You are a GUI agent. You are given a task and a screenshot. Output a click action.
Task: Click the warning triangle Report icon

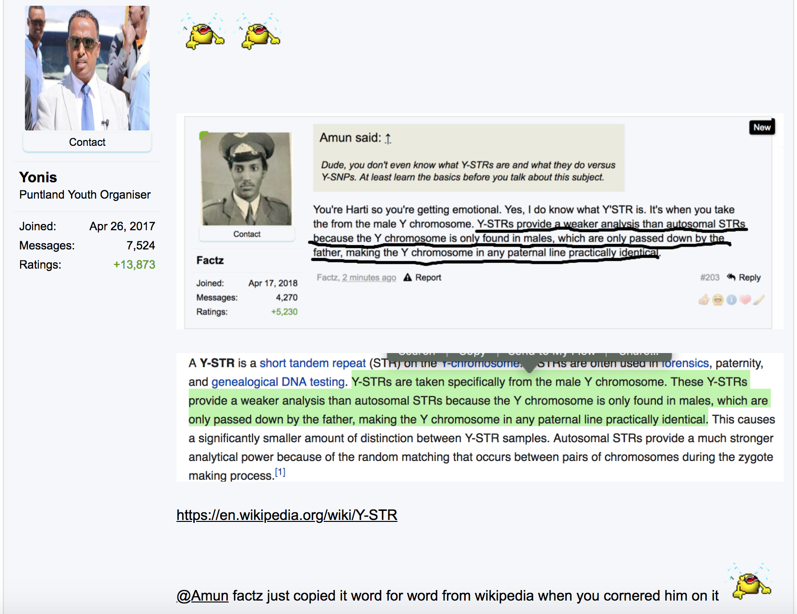[x=408, y=277]
